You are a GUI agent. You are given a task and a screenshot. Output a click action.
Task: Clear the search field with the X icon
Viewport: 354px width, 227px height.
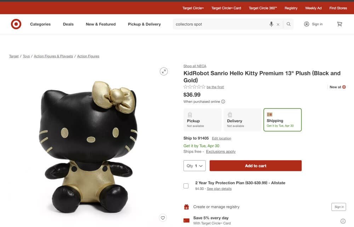(278, 24)
